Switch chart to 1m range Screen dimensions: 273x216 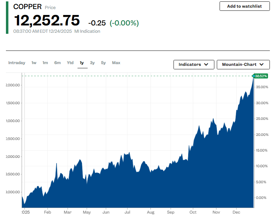pyautogui.click(x=45, y=63)
